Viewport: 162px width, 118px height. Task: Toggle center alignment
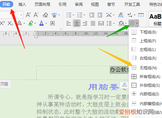pos(77,23)
